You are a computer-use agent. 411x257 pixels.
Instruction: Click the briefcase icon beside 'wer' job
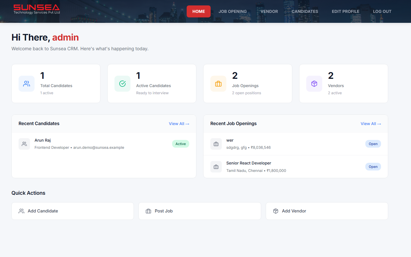[x=216, y=144]
